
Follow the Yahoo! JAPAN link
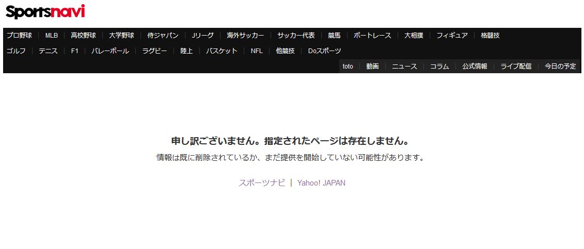pyautogui.click(x=321, y=183)
